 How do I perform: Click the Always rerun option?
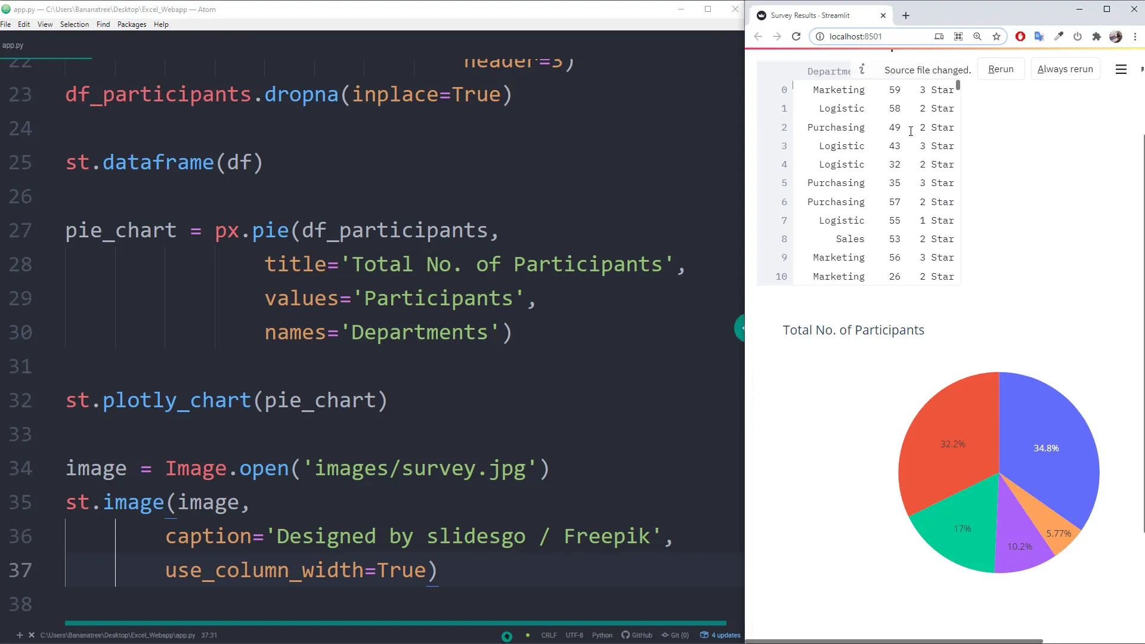[x=1065, y=69]
